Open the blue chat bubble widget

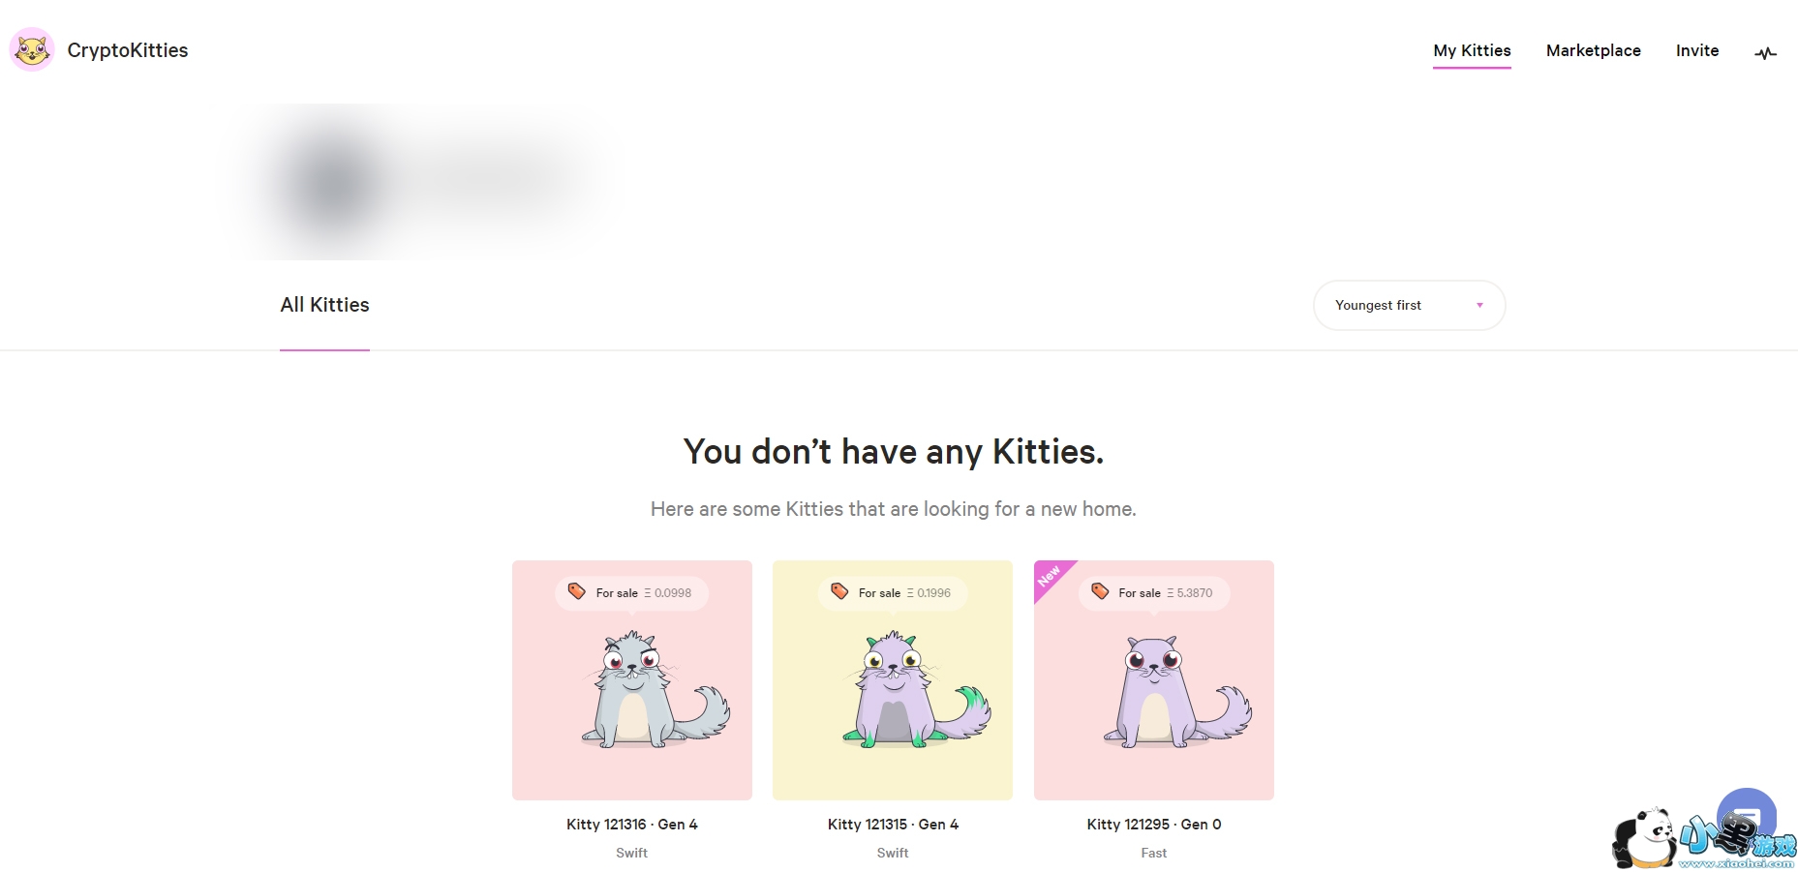point(1746,811)
